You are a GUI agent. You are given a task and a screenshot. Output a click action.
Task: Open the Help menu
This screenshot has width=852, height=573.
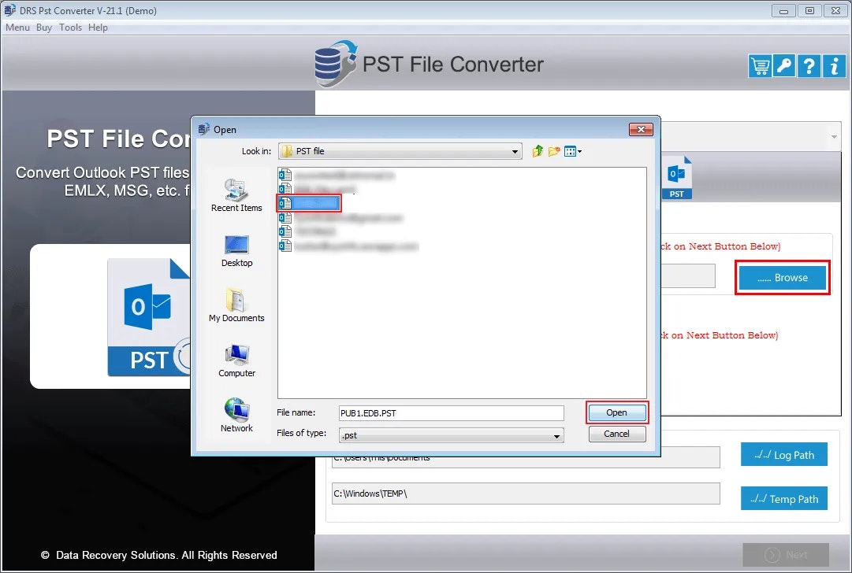98,27
